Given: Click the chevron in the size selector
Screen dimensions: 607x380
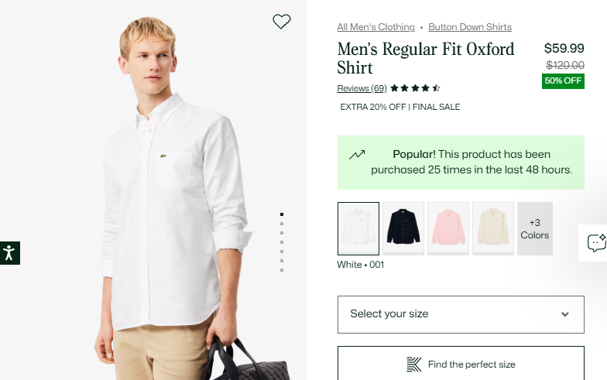Looking at the screenshot, I should click(565, 314).
